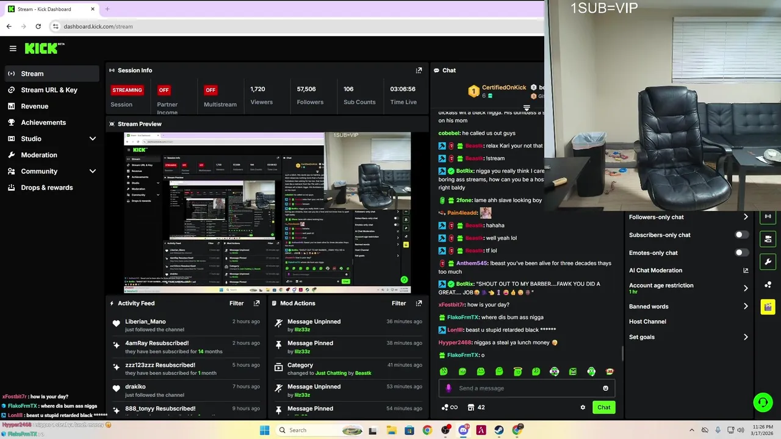Open the shop icon showing 42
This screenshot has height=439, width=781.
click(x=476, y=407)
